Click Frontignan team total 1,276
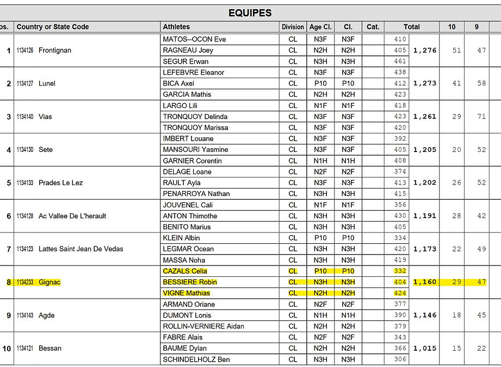Image resolution: width=501 pixels, height=367 pixels. 425,50
